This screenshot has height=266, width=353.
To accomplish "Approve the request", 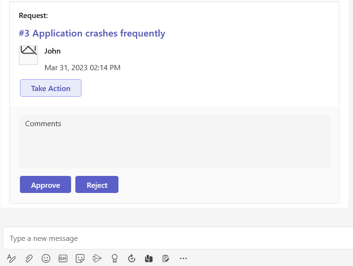I will (x=45, y=185).
